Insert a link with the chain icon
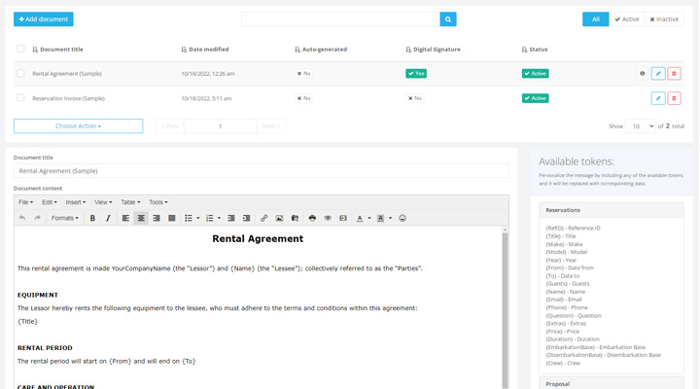This screenshot has width=700, height=389. click(x=263, y=218)
